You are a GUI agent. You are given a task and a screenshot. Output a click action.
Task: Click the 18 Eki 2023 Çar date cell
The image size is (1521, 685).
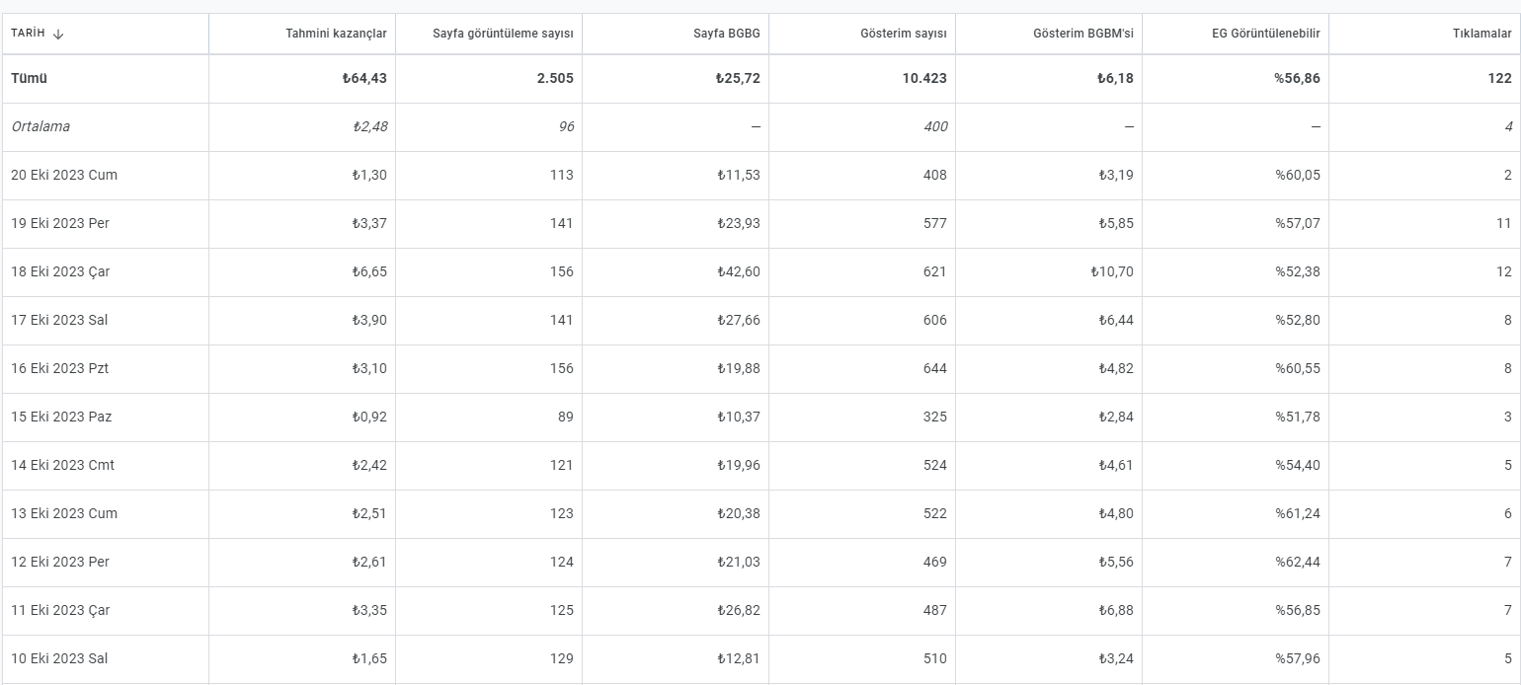coord(60,271)
